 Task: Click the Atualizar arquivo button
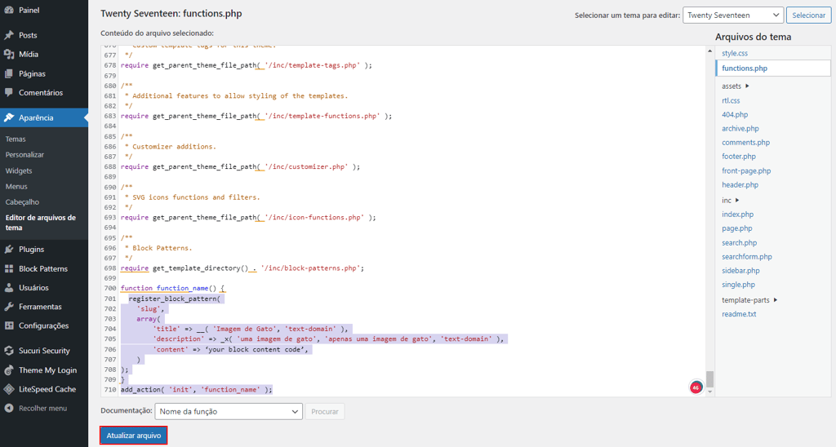pyautogui.click(x=133, y=436)
